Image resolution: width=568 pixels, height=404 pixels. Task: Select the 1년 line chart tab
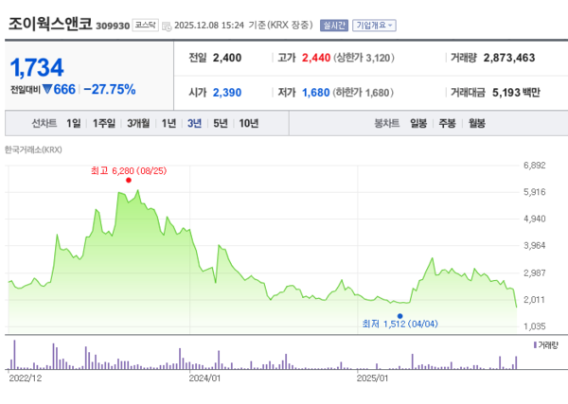click(169, 123)
